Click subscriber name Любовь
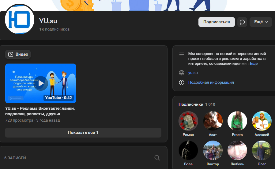The image size is (275, 169). click(x=237, y=164)
